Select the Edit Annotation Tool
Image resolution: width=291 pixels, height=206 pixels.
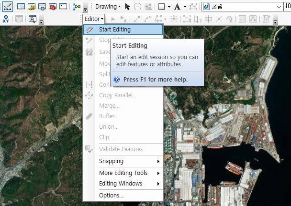click(x=123, y=19)
